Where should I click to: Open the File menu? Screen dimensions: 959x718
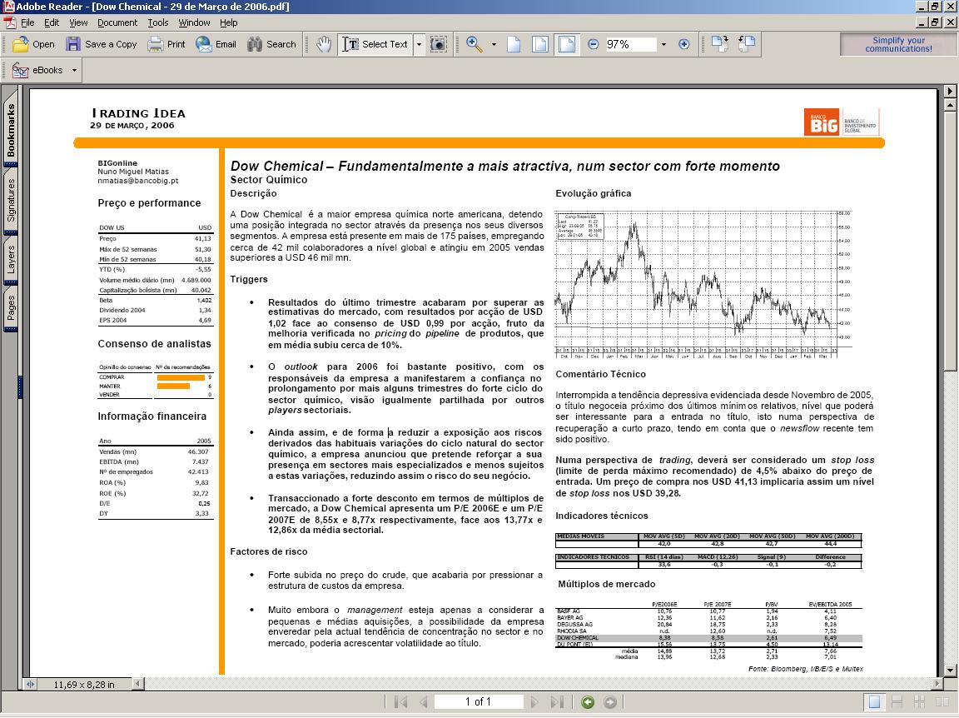tap(27, 22)
